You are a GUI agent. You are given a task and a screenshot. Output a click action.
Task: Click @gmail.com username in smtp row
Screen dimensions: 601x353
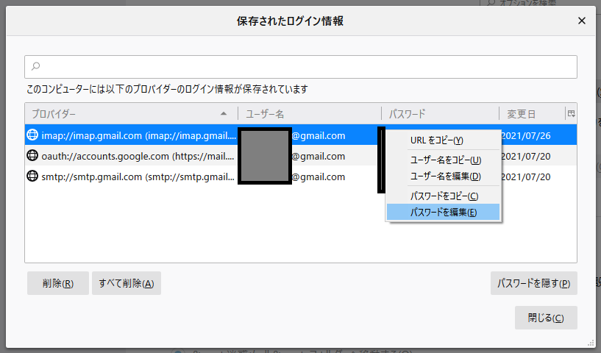(x=319, y=176)
